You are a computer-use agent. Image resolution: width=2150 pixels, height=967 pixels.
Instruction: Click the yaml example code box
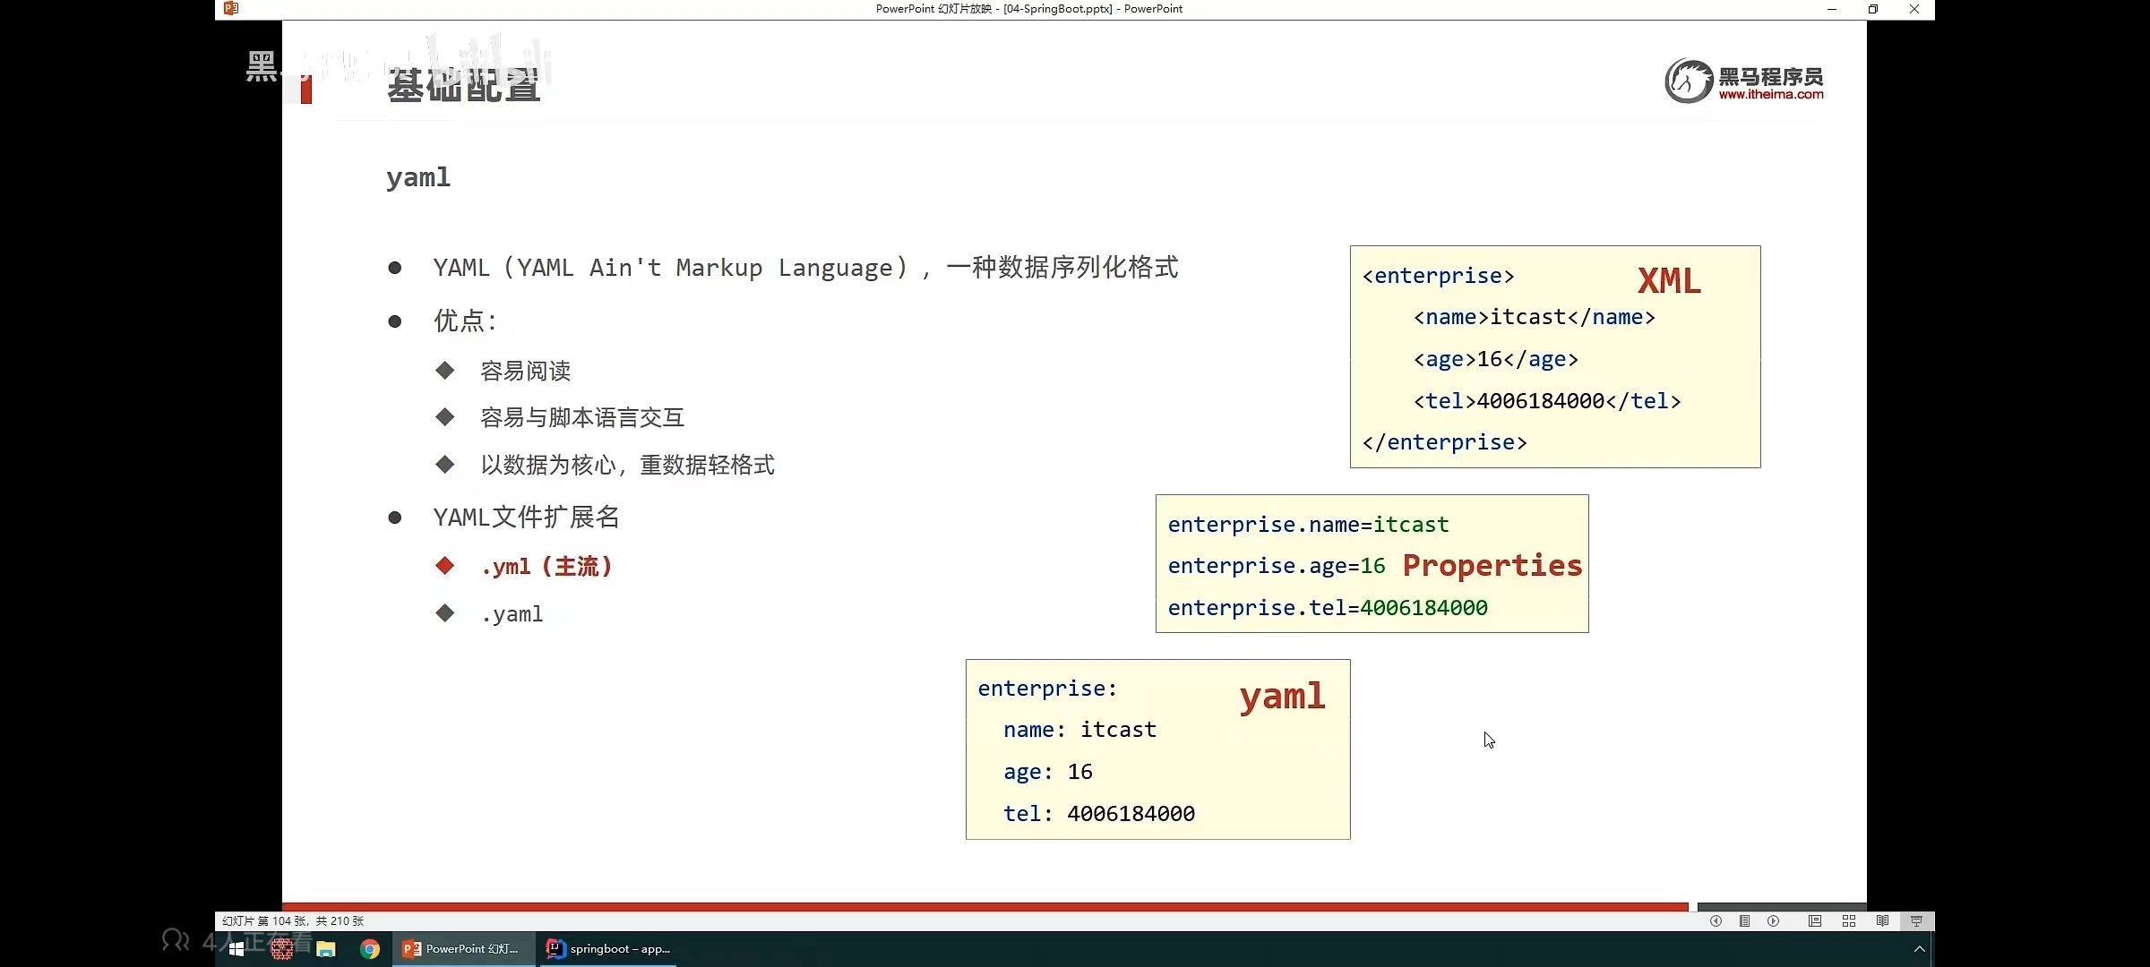point(1157,749)
